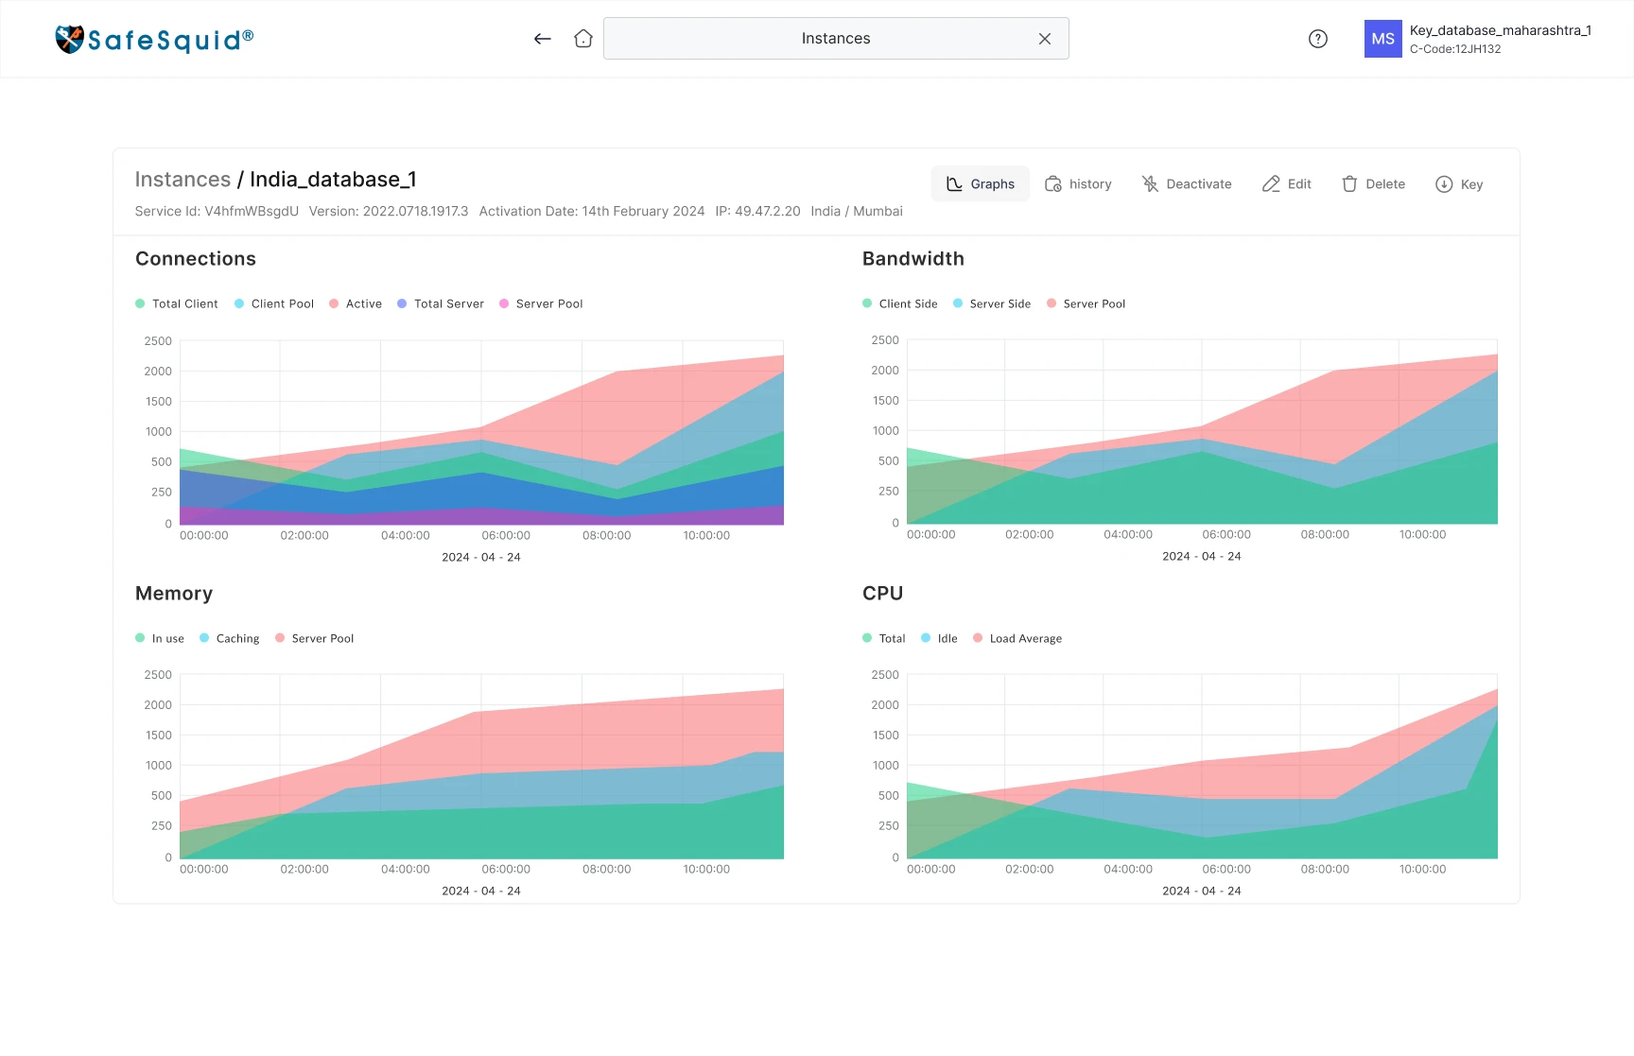The width and height of the screenshot is (1634, 1056).
Task: Navigate to Instances breadcrumb
Action: tap(183, 180)
